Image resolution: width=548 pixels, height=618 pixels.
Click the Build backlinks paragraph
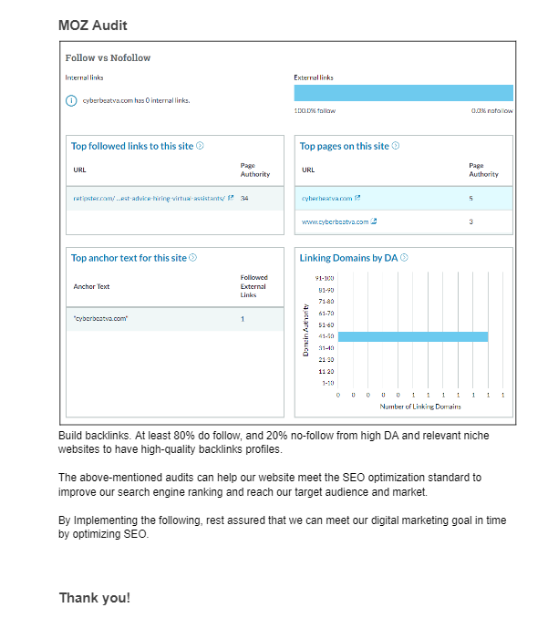click(x=274, y=442)
